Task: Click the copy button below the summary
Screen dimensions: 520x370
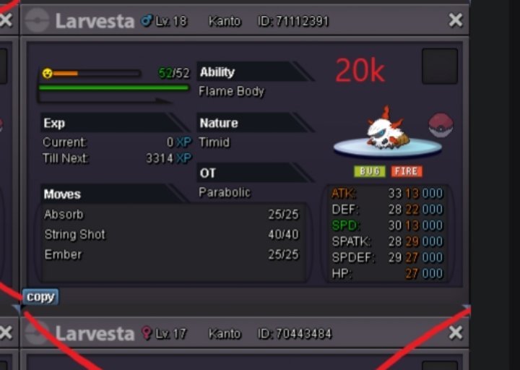Action: click(x=40, y=297)
